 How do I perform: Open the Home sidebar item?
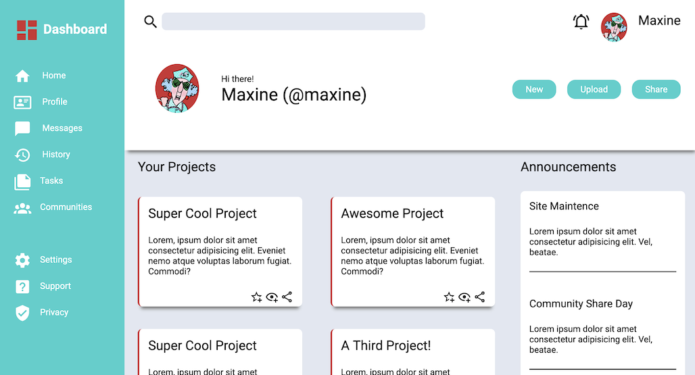coord(53,76)
